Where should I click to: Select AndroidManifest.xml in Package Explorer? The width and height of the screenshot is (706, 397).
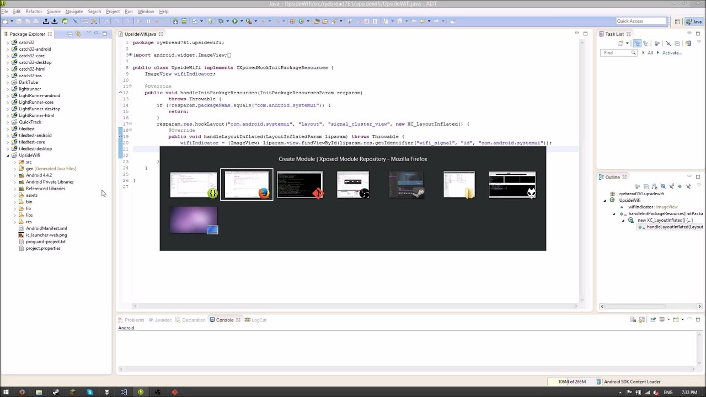[46, 228]
